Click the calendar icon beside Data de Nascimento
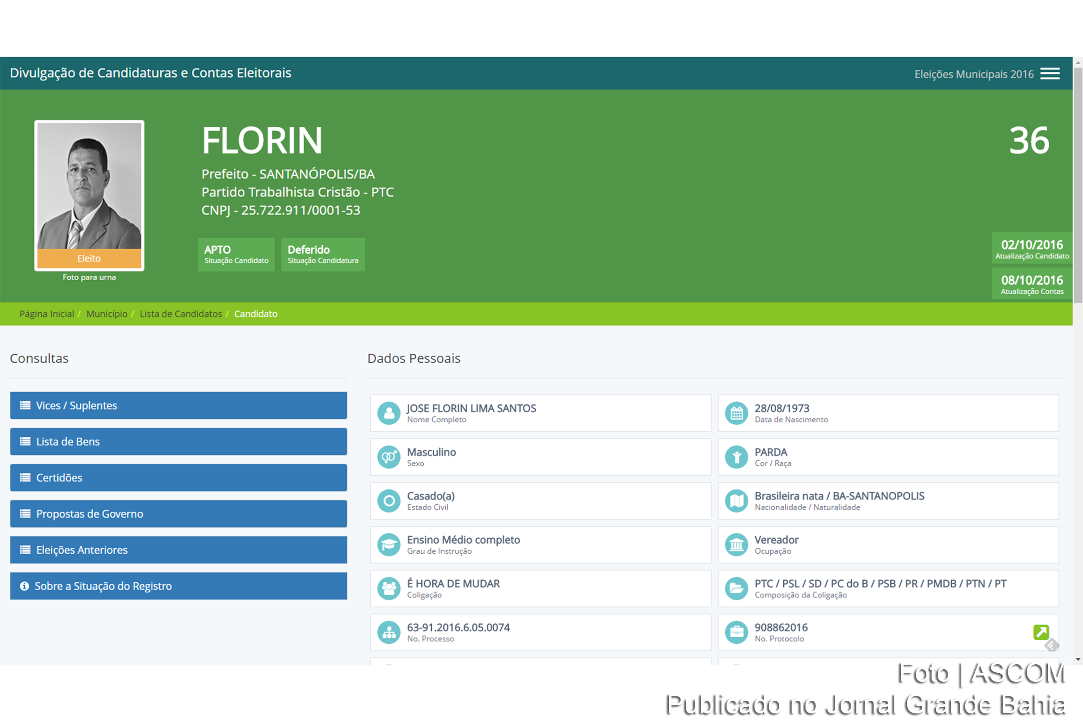1083x722 pixels. pyautogui.click(x=737, y=413)
